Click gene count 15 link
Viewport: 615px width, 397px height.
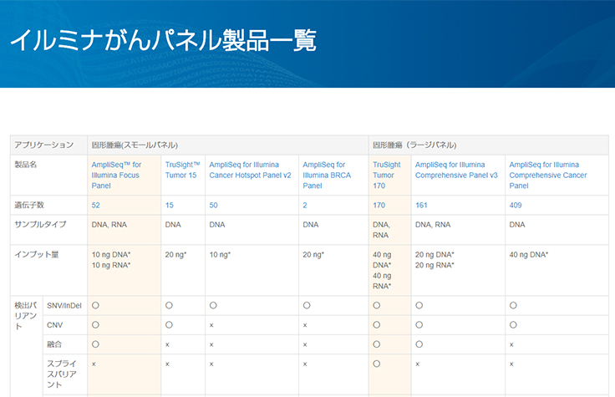pyautogui.click(x=169, y=205)
